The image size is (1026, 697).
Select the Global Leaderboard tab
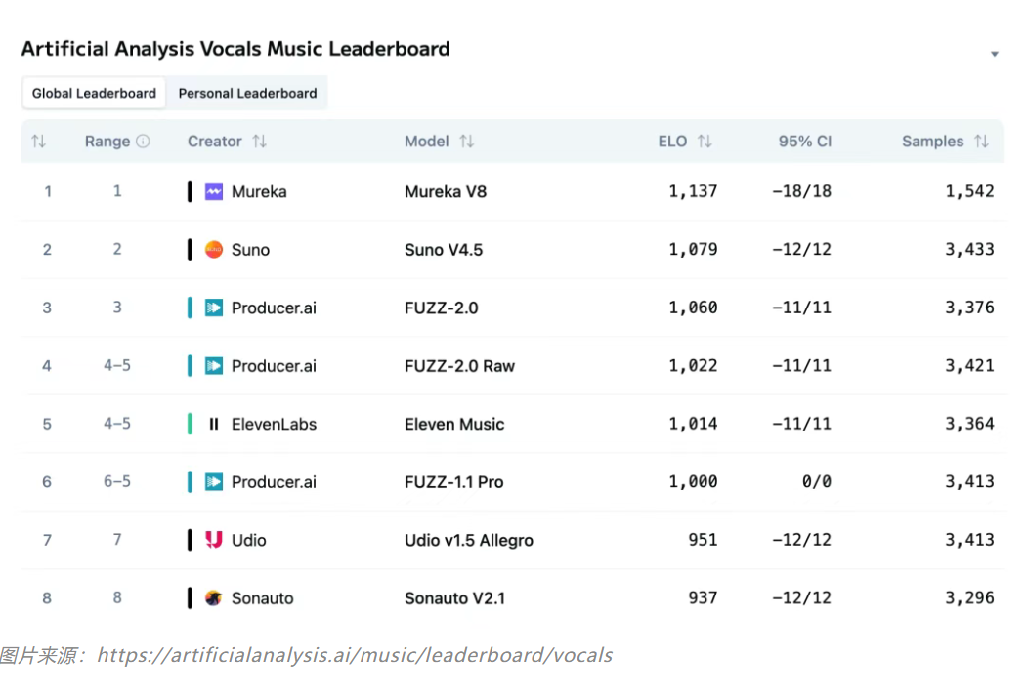click(94, 94)
